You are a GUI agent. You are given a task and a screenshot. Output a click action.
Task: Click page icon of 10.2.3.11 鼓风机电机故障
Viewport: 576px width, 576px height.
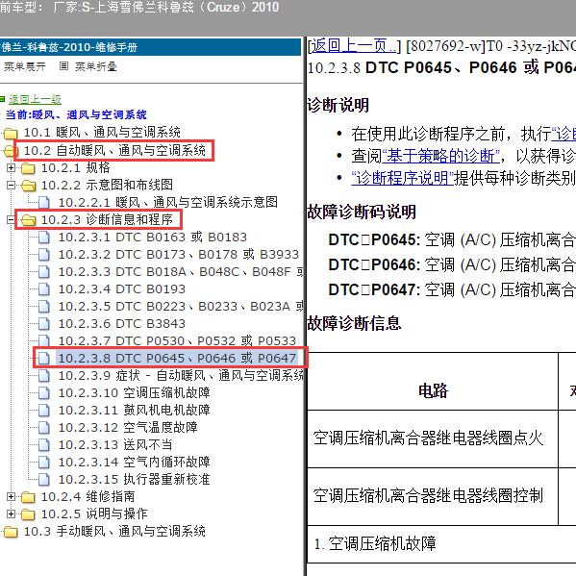tap(44, 410)
